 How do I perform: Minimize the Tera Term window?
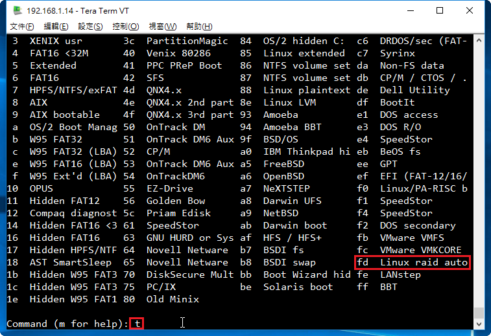411,10
